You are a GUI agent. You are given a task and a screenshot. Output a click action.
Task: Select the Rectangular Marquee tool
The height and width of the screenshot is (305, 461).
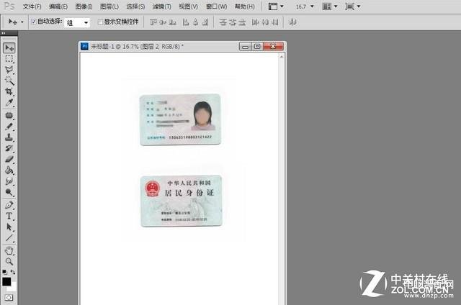coord(9,59)
